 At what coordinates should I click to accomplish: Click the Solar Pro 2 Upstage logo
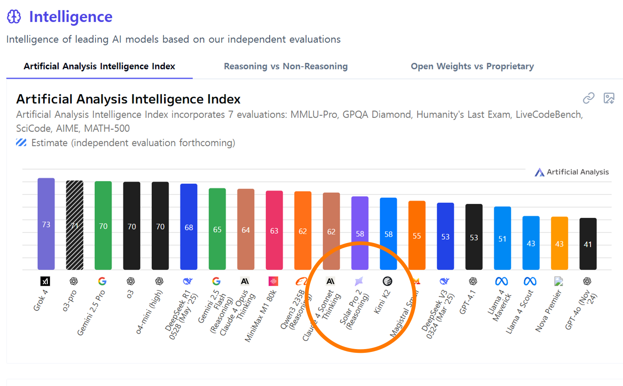359,281
